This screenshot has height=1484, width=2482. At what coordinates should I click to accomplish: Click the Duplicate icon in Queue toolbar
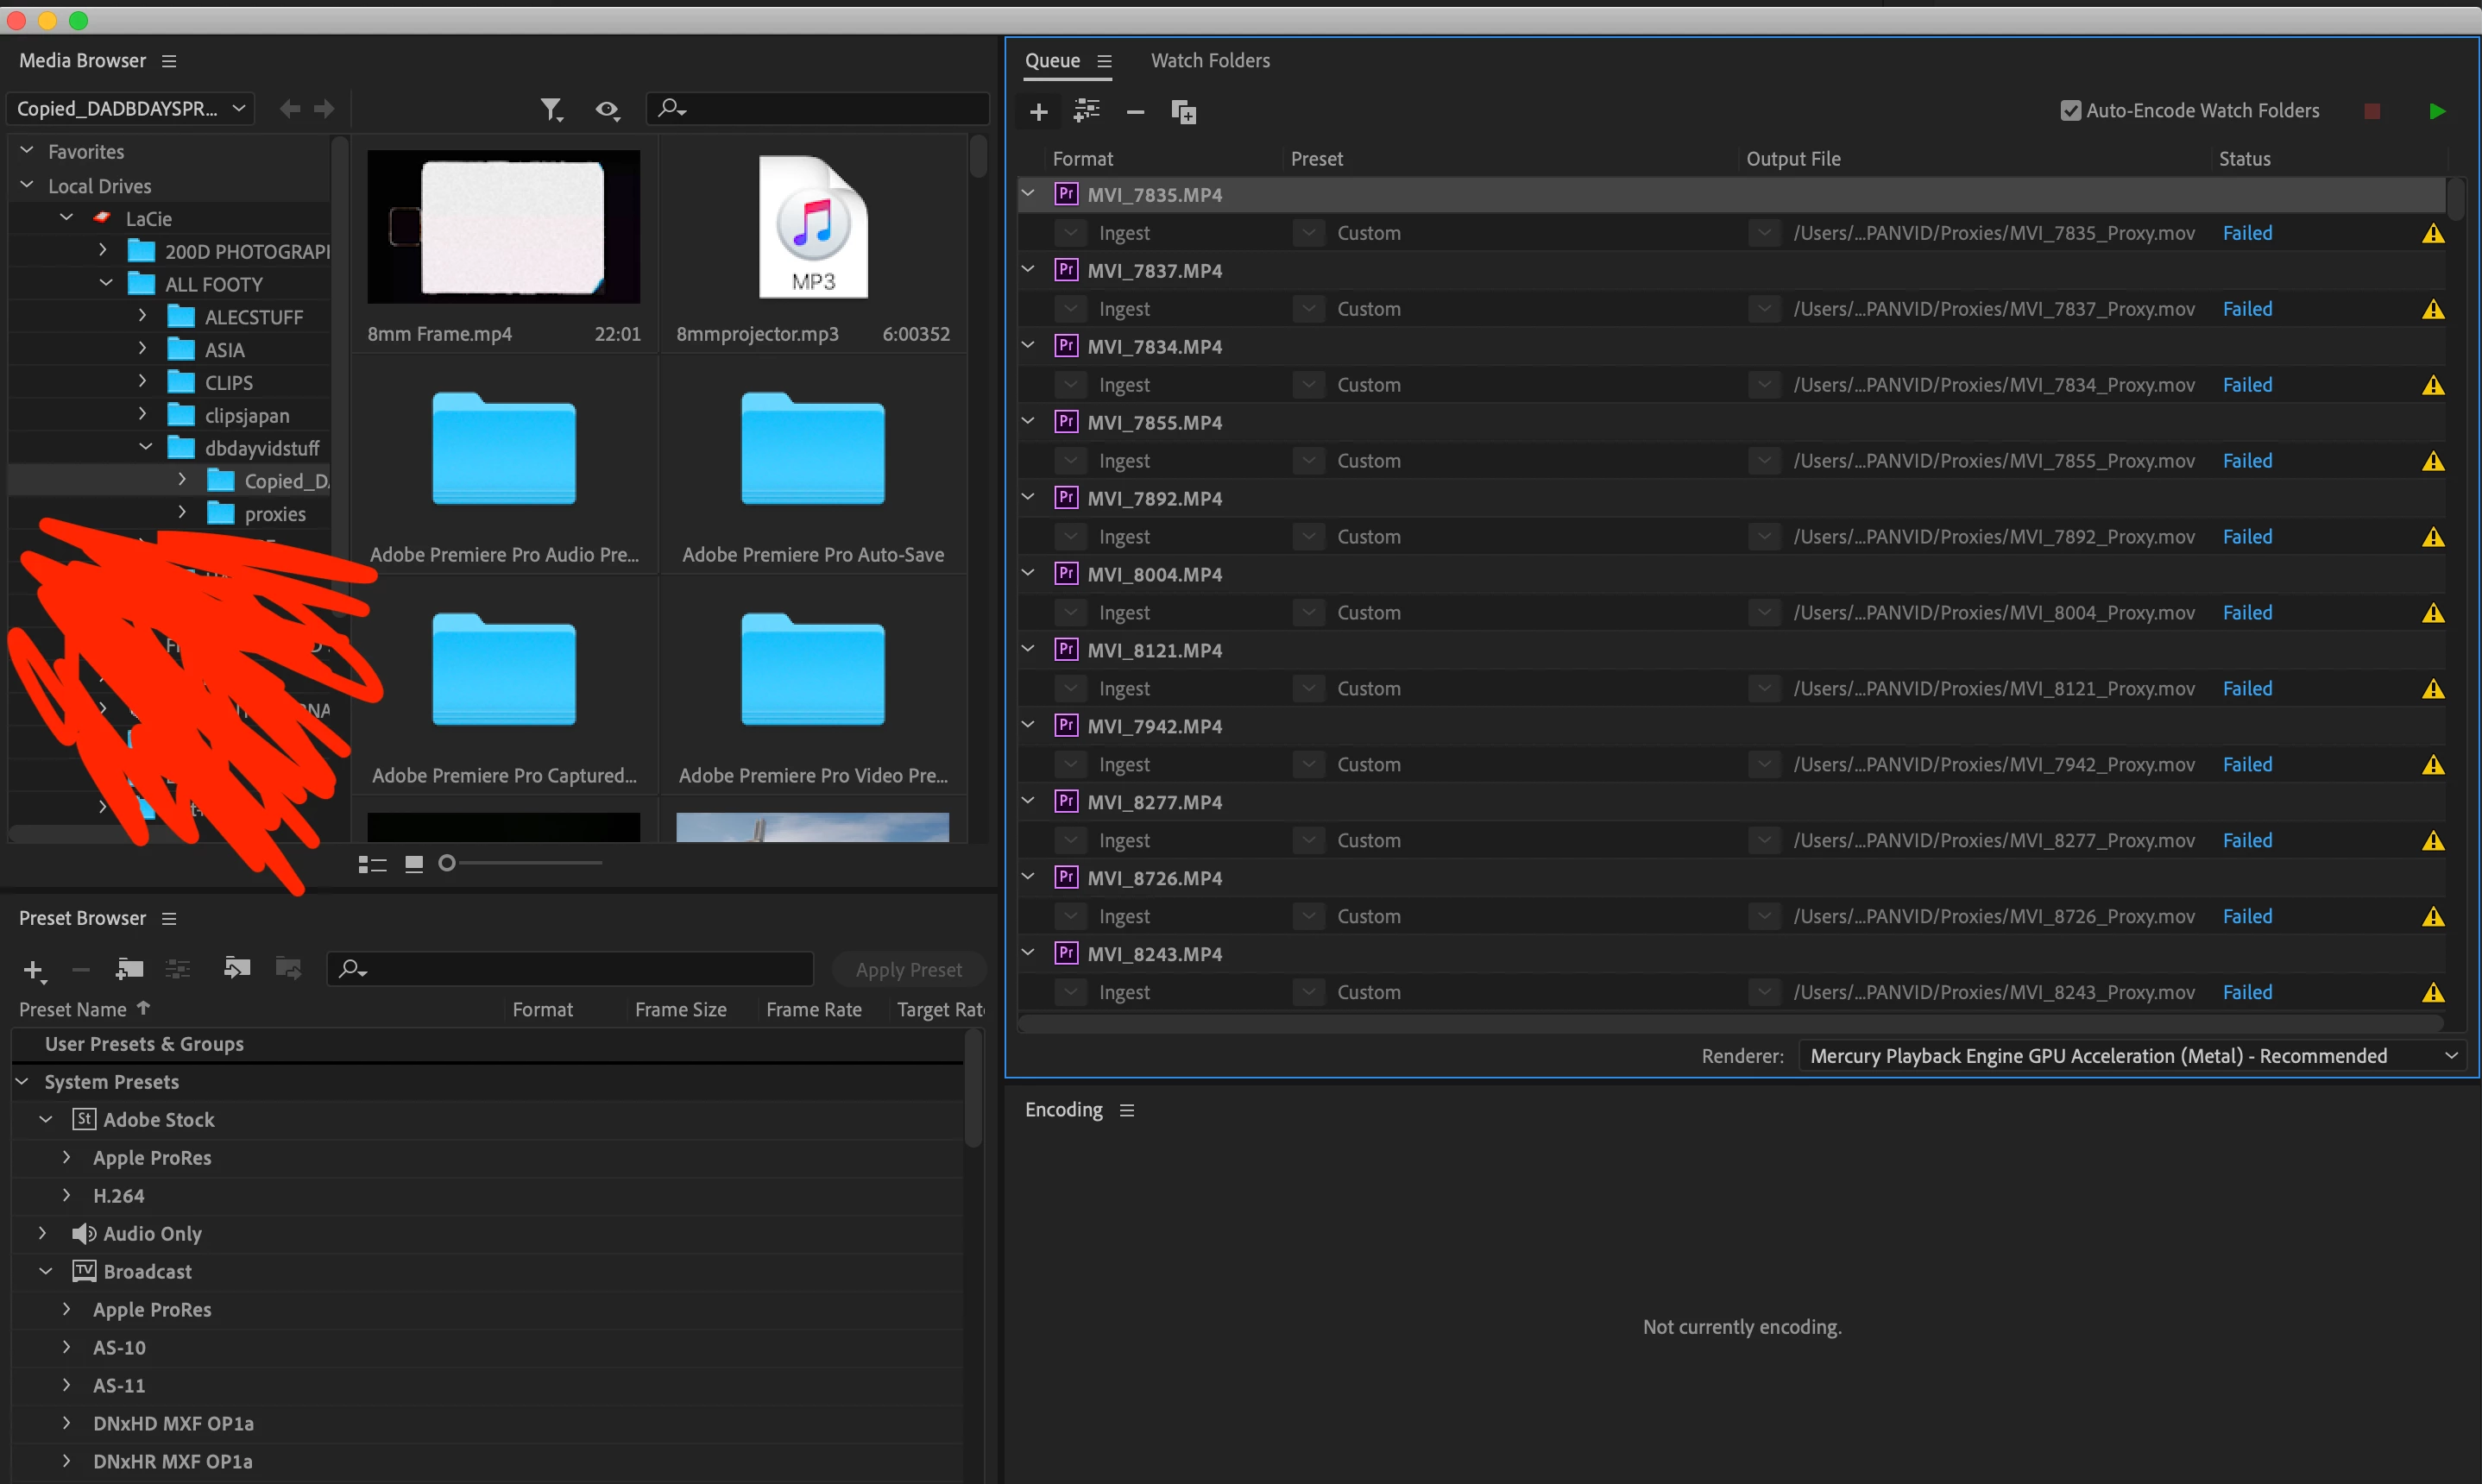point(1183,112)
